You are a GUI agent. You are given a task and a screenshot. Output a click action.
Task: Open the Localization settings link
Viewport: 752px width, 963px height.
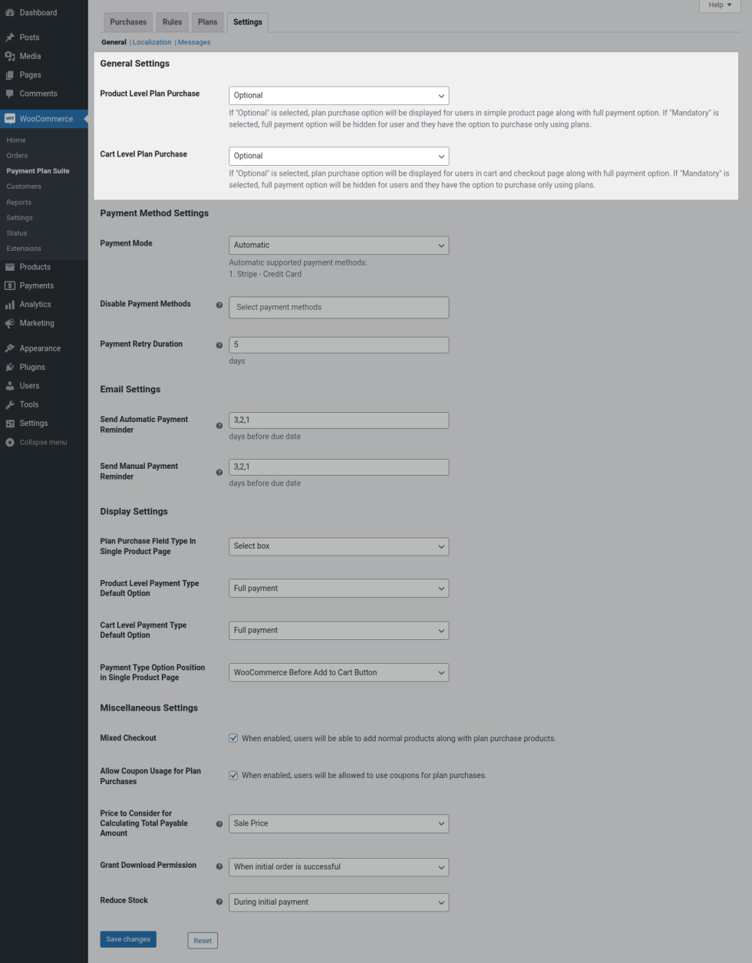point(152,42)
